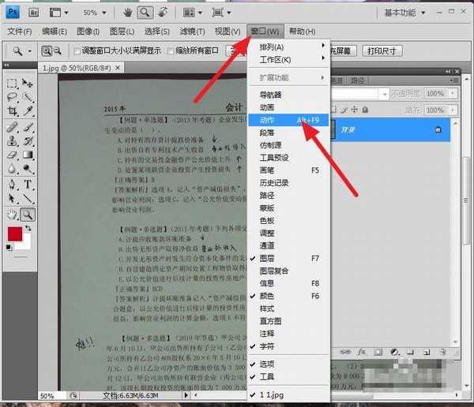Open the 滤镜(T) menu

192,31
